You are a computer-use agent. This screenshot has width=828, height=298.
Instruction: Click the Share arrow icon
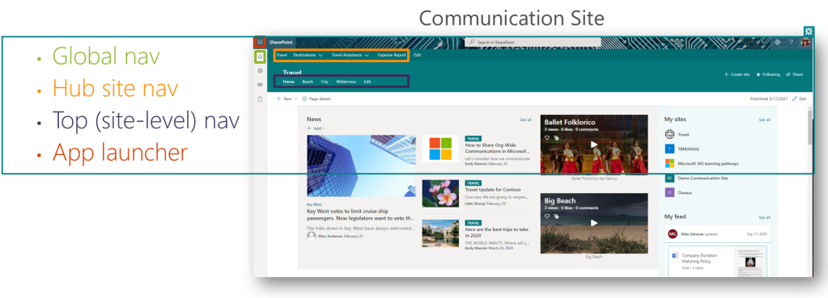(x=788, y=75)
